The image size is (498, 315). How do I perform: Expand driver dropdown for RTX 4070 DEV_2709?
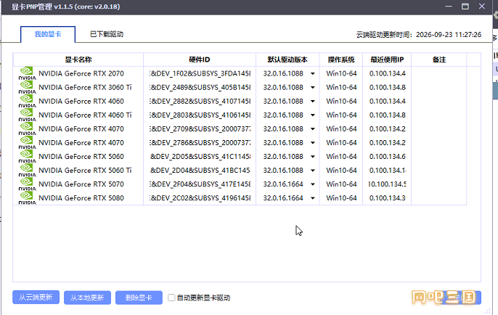pos(312,129)
